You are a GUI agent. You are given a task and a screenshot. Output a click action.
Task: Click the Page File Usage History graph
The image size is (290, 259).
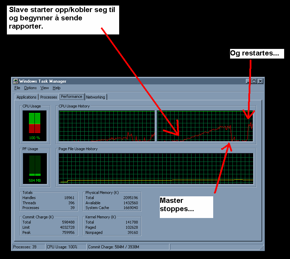(x=156, y=168)
